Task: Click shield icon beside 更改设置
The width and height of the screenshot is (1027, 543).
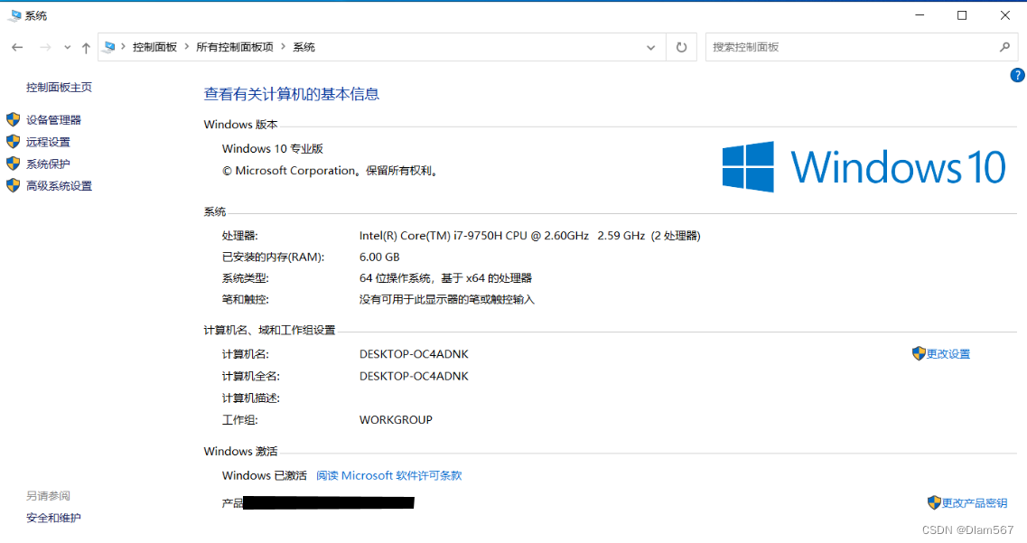Action: [919, 353]
